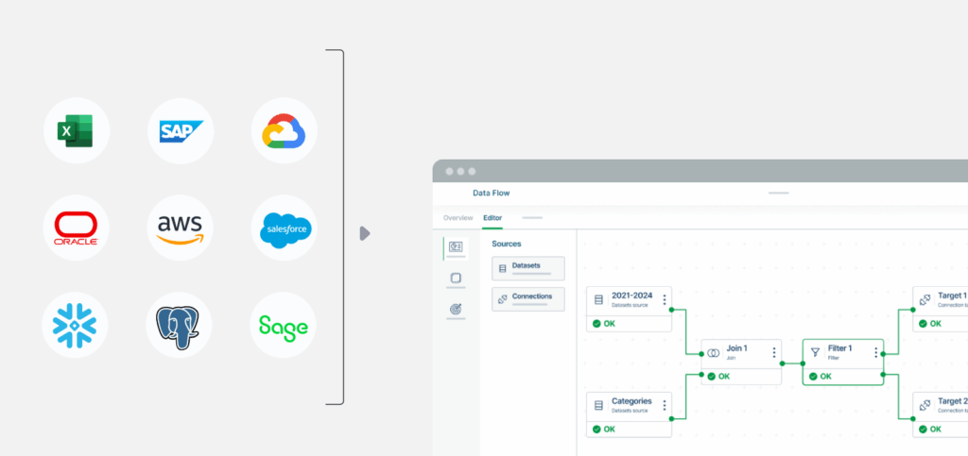968x456 pixels.
Task: Pick the Salesforce cloud logo
Action: tap(284, 229)
